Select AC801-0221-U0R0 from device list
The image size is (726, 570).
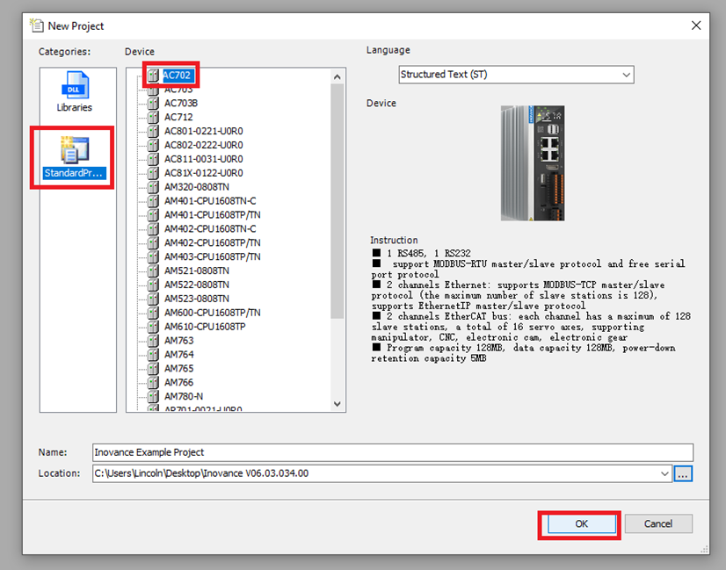coord(203,131)
